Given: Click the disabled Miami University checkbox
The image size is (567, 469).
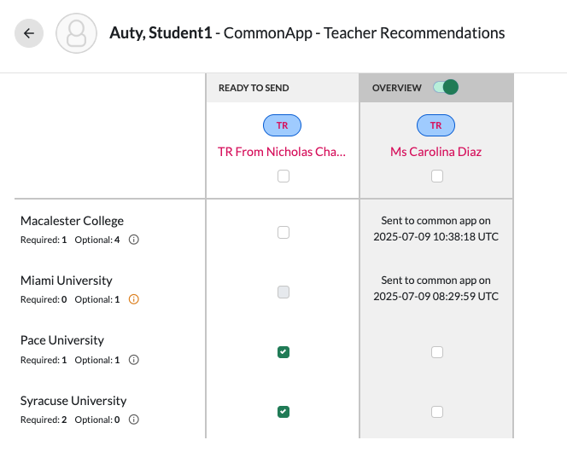Looking at the screenshot, I should [x=283, y=292].
